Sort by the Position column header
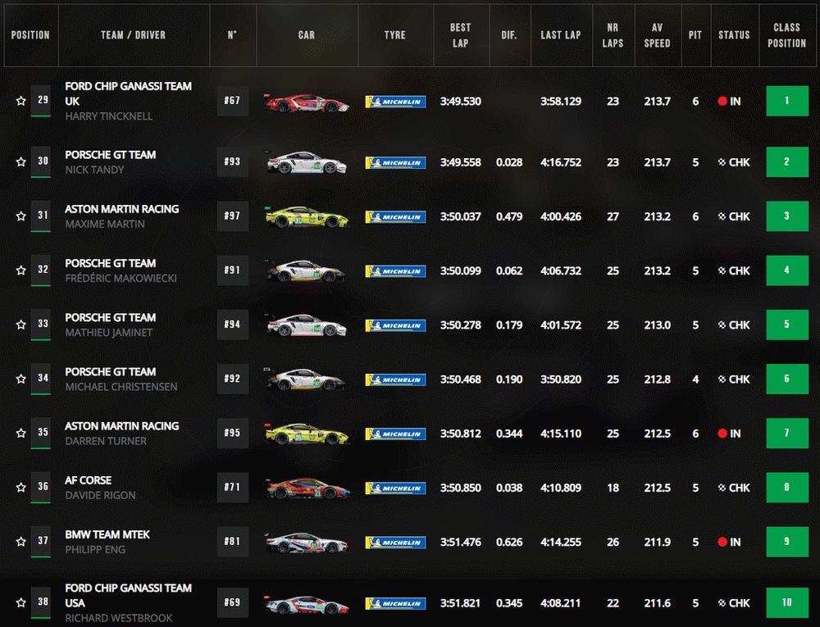Screen dimensions: 820x627 coord(30,35)
